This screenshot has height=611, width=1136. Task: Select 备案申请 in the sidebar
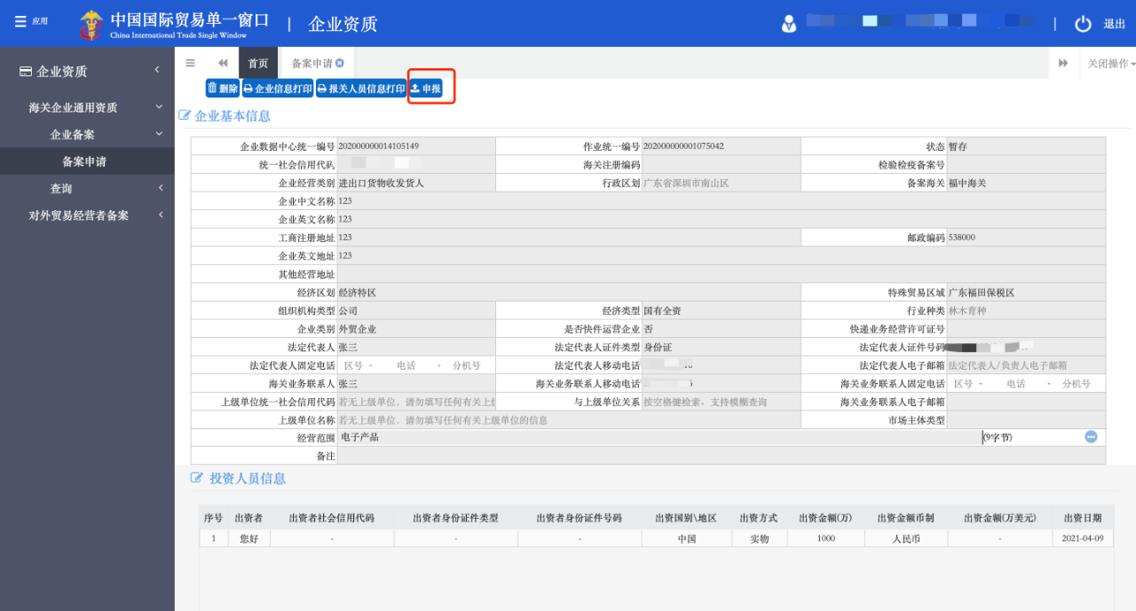tap(87, 161)
